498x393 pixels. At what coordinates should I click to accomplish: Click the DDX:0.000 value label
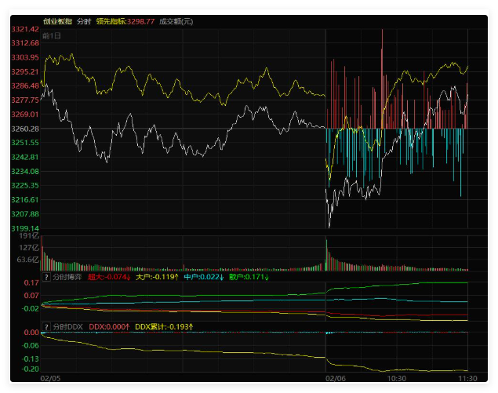108,326
